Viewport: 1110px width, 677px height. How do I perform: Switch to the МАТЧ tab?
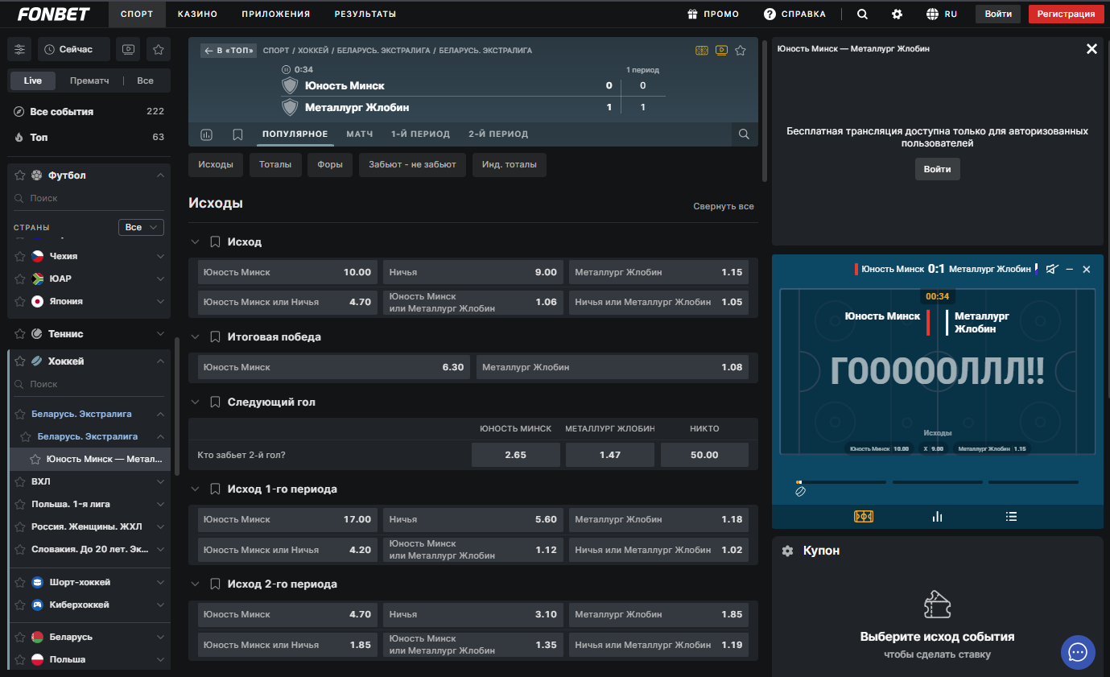click(360, 134)
